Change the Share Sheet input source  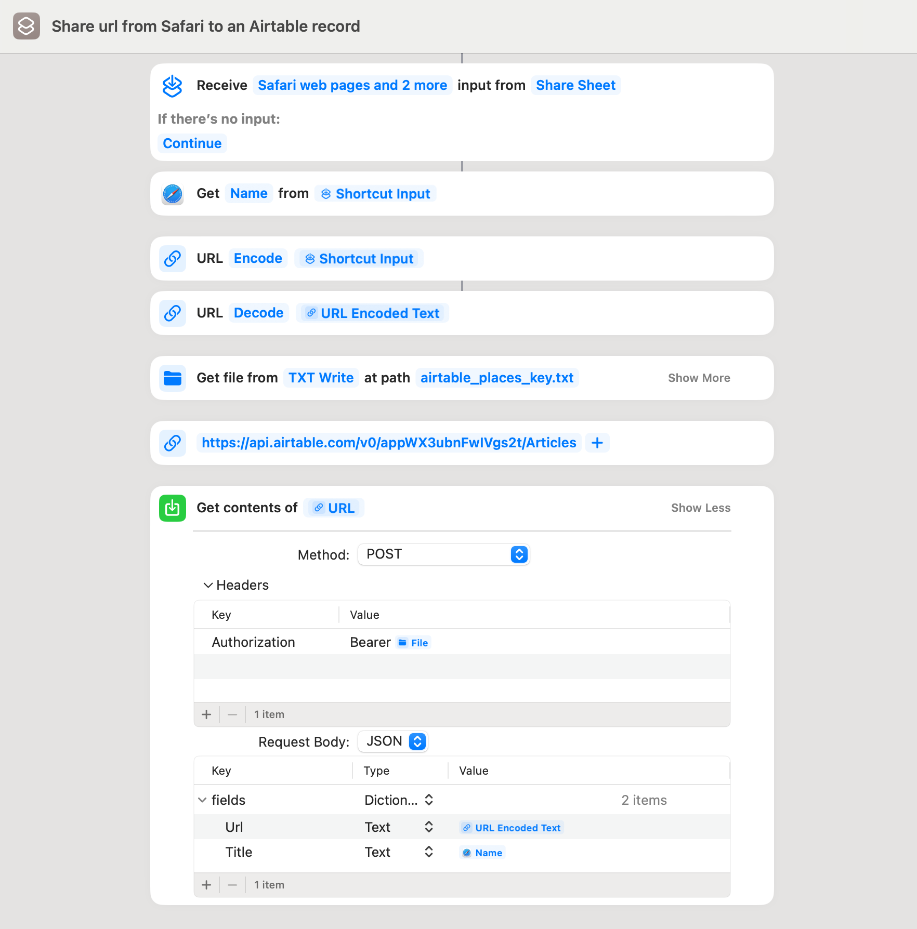(x=575, y=85)
